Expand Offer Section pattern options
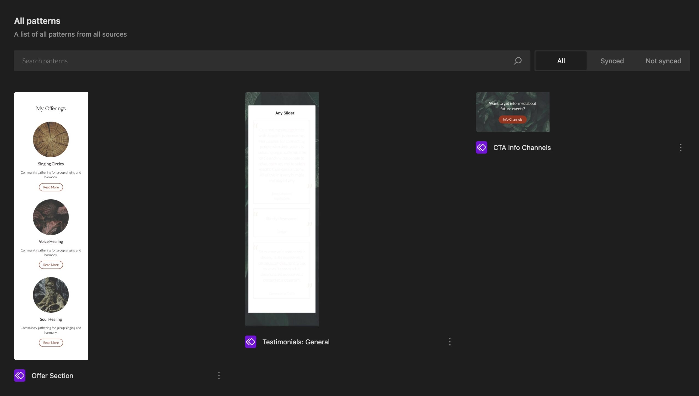Screen dimensions: 699x396 [219, 375]
